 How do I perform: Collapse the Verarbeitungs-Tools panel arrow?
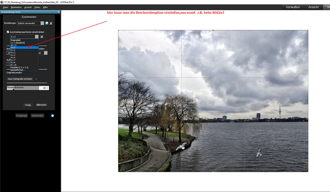(58, 12)
